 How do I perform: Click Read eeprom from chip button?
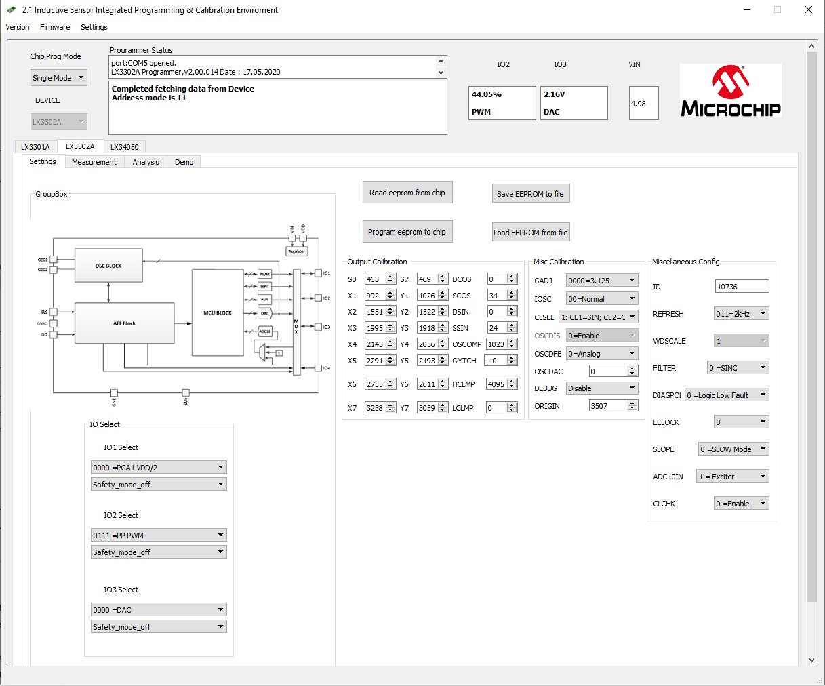click(407, 193)
